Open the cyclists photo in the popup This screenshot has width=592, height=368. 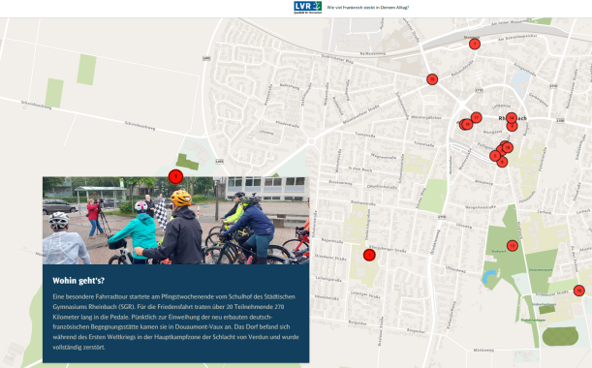coord(176,221)
